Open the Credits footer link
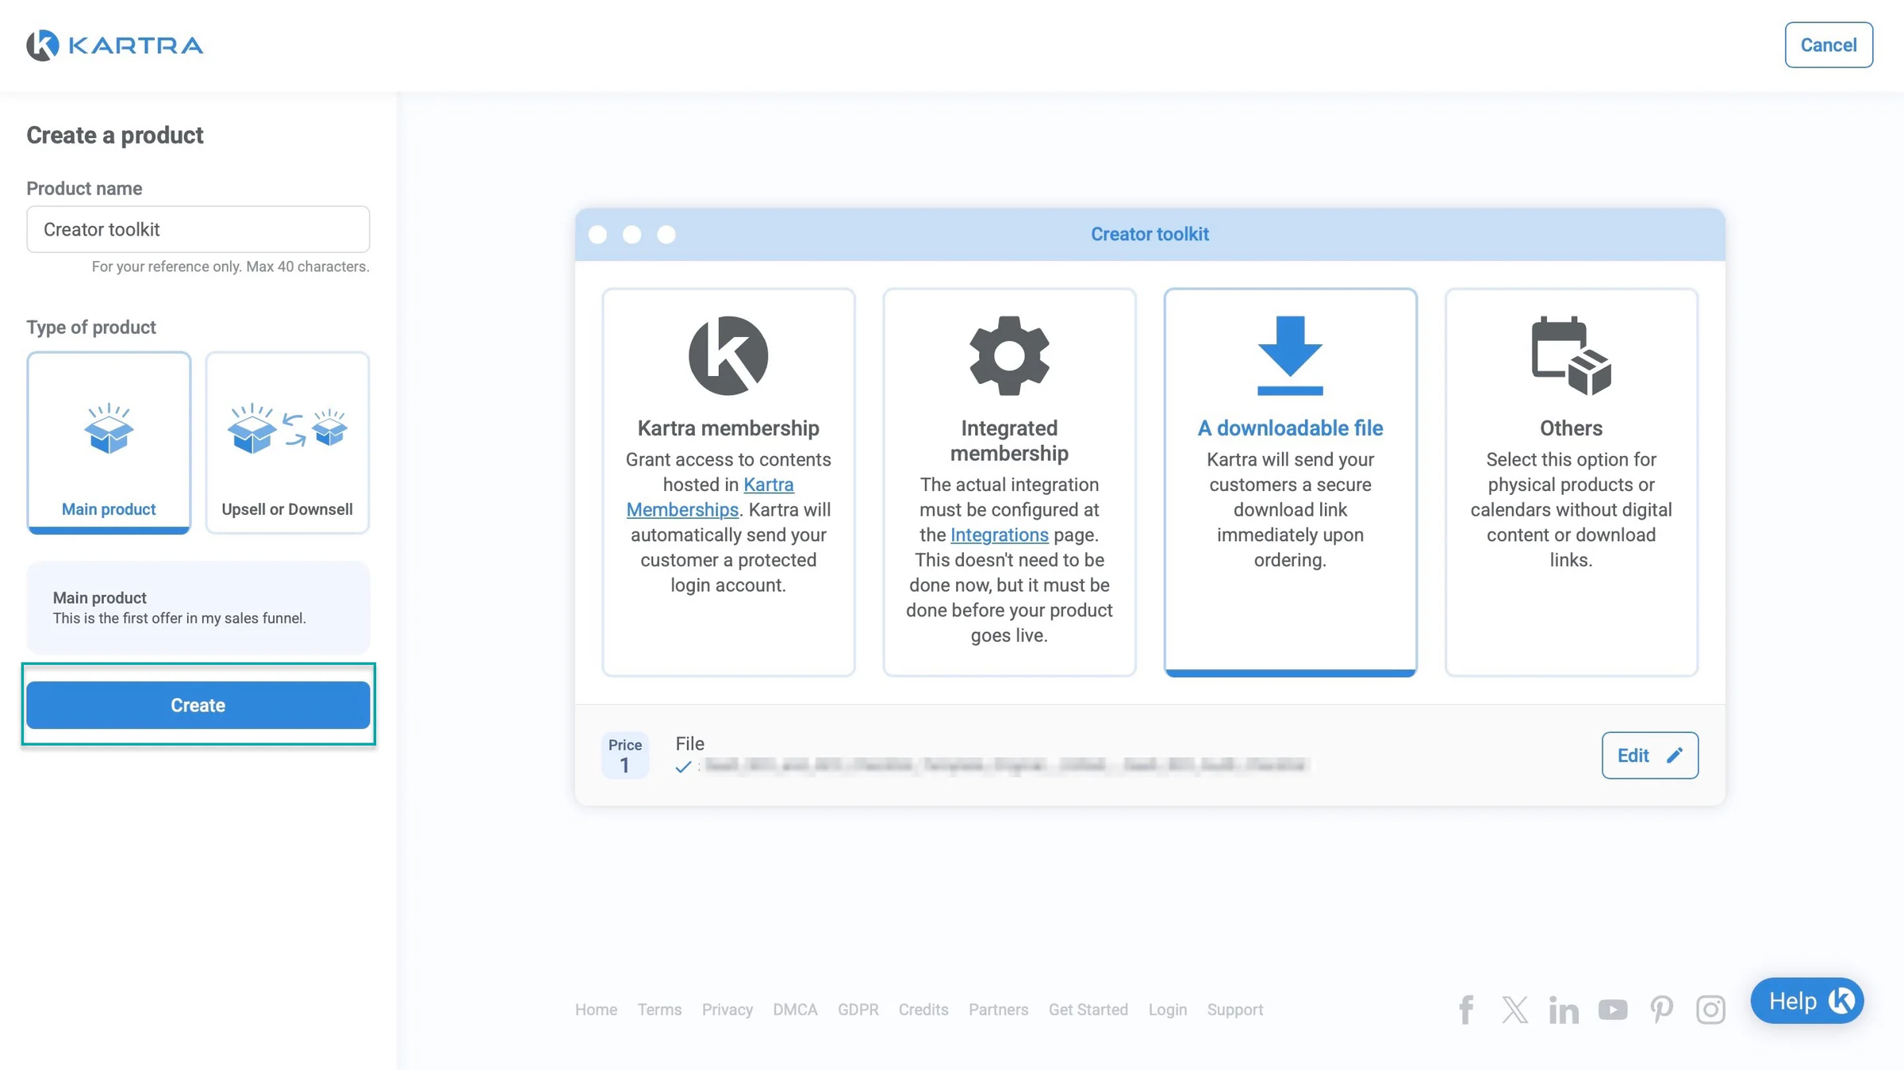The image size is (1904, 1070). point(923,1010)
